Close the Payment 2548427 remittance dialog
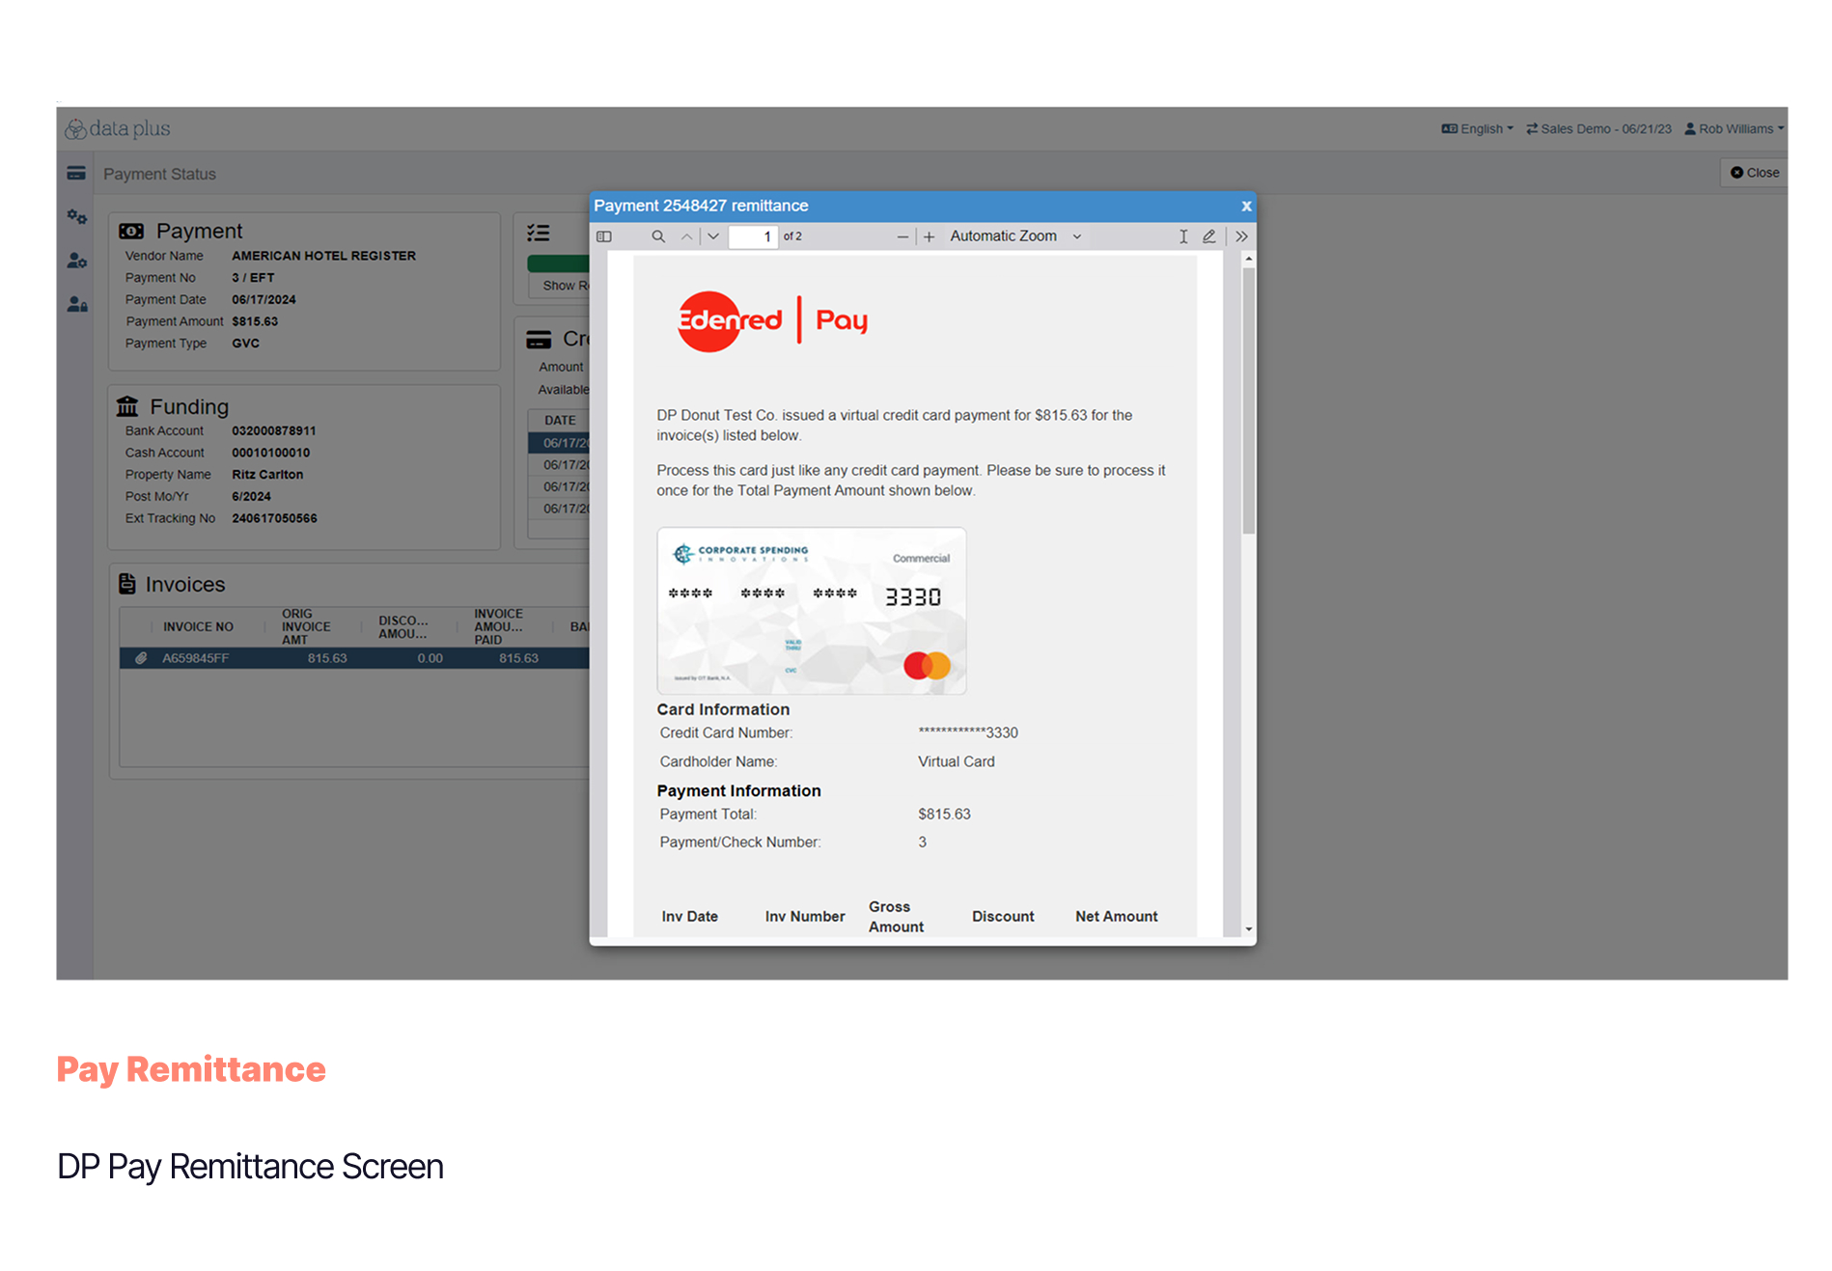This screenshot has height=1271, width=1832. (x=1246, y=206)
